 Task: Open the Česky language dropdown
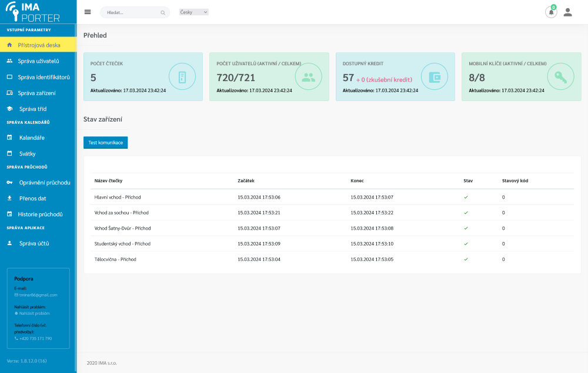pyautogui.click(x=193, y=12)
